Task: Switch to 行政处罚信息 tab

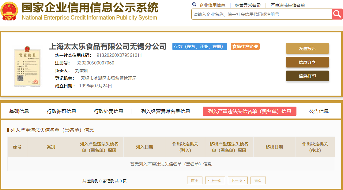Action: point(109,111)
